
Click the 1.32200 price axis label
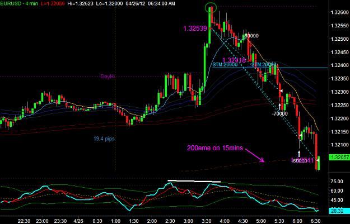pyautogui.click(x=340, y=118)
